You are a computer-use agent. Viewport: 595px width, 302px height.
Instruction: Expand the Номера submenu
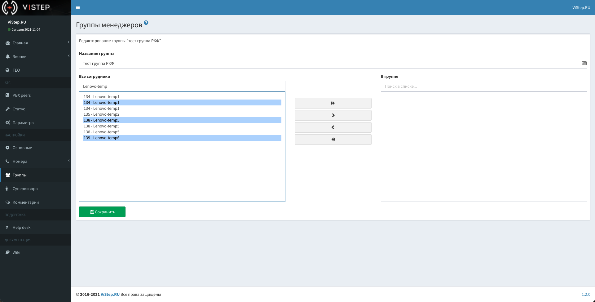pyautogui.click(x=36, y=162)
